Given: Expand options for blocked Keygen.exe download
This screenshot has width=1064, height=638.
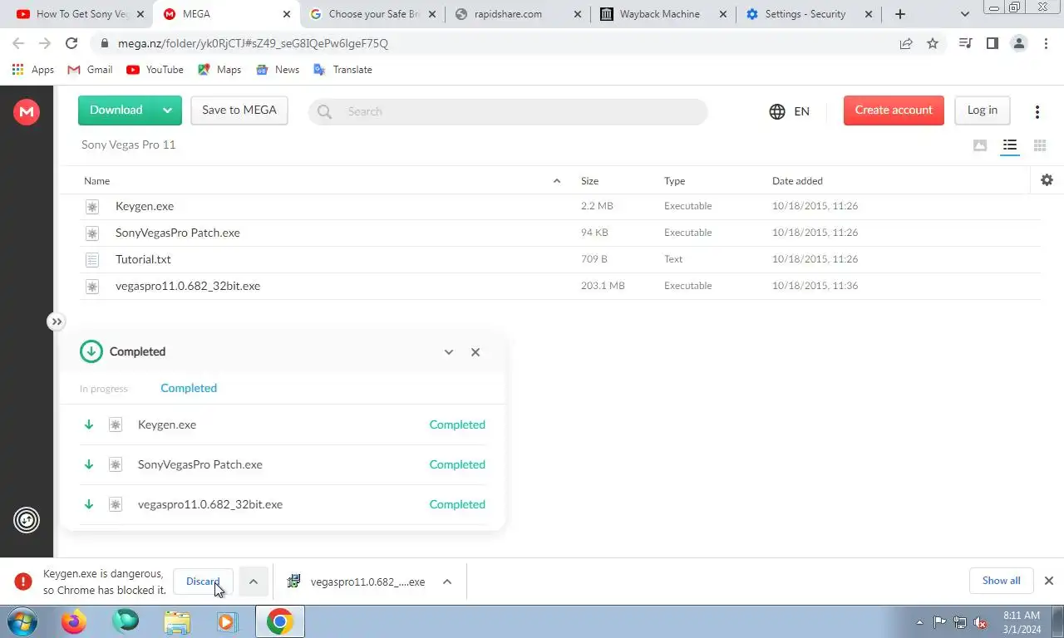Looking at the screenshot, I should [254, 582].
